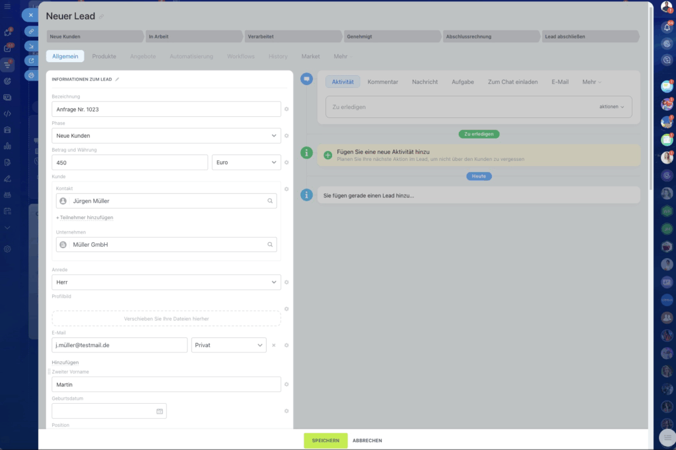Switch to the Produkte tab
Viewport: 676px width, 450px height.
click(103, 56)
